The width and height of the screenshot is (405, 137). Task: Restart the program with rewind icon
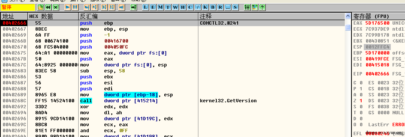click(x=48, y=7)
